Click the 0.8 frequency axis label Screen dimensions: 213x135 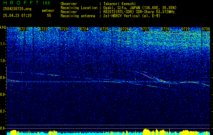(3, 94)
